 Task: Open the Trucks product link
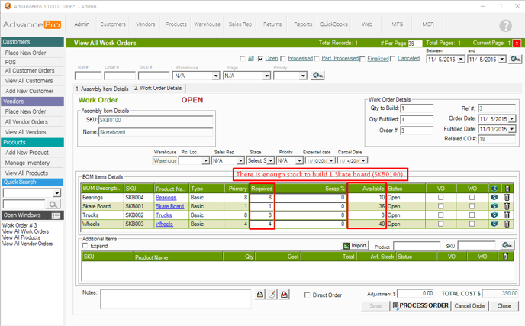164,215
